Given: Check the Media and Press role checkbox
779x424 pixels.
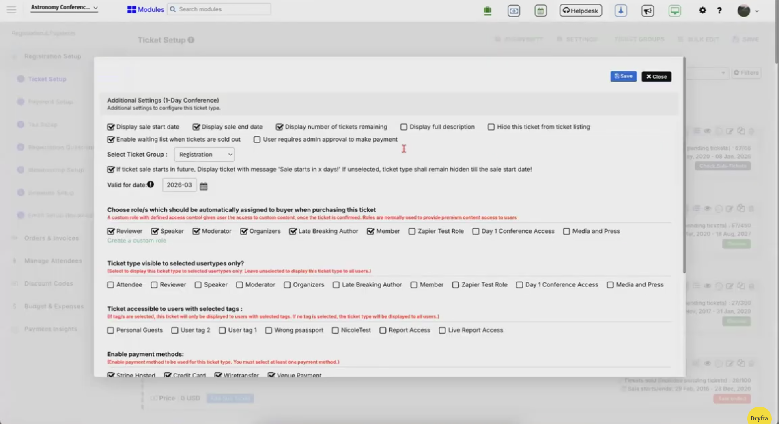Looking at the screenshot, I should tap(566, 231).
